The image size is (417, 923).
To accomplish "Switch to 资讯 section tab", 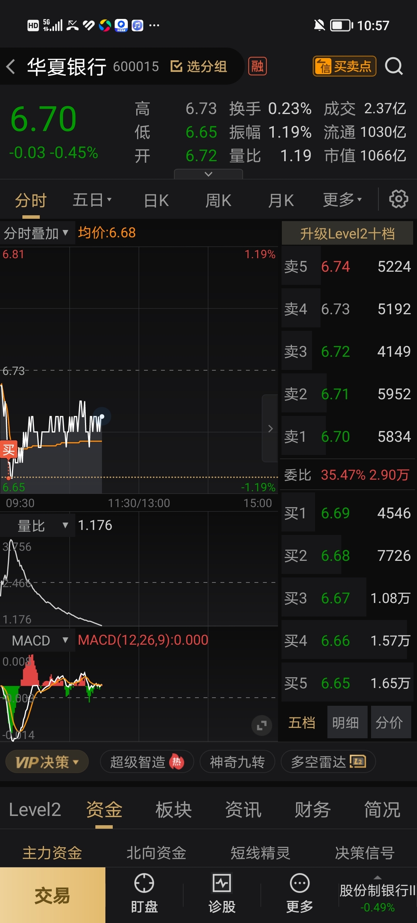I will coord(243,809).
